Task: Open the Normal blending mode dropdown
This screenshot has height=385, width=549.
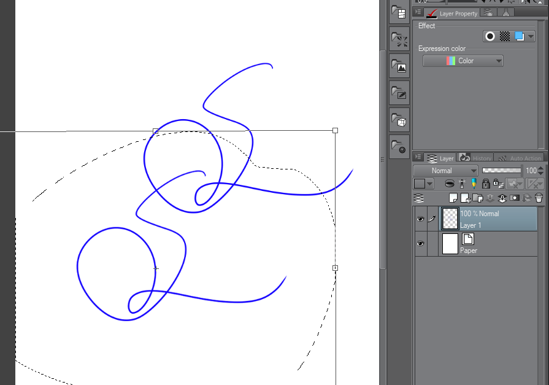Action: pos(445,171)
